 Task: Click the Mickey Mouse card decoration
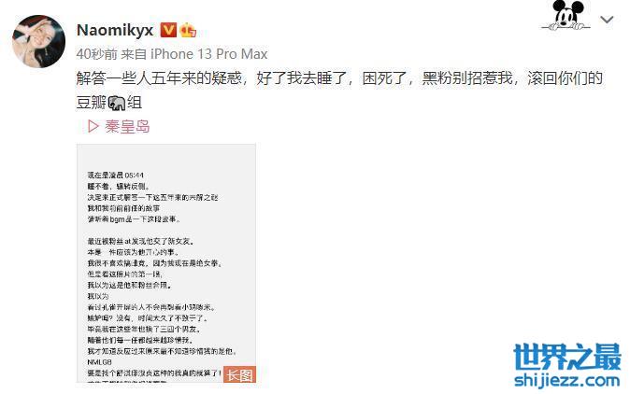[x=566, y=16]
